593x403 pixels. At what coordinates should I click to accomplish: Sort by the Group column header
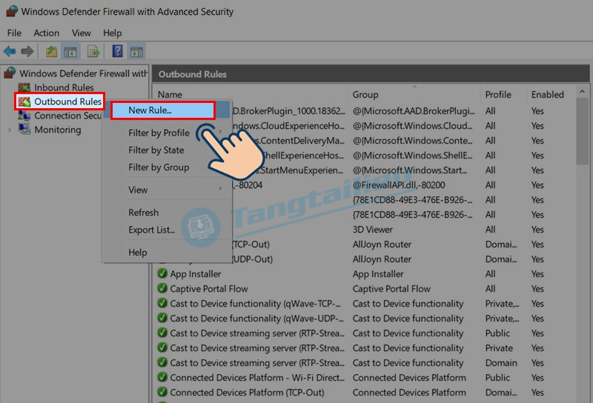[414, 95]
